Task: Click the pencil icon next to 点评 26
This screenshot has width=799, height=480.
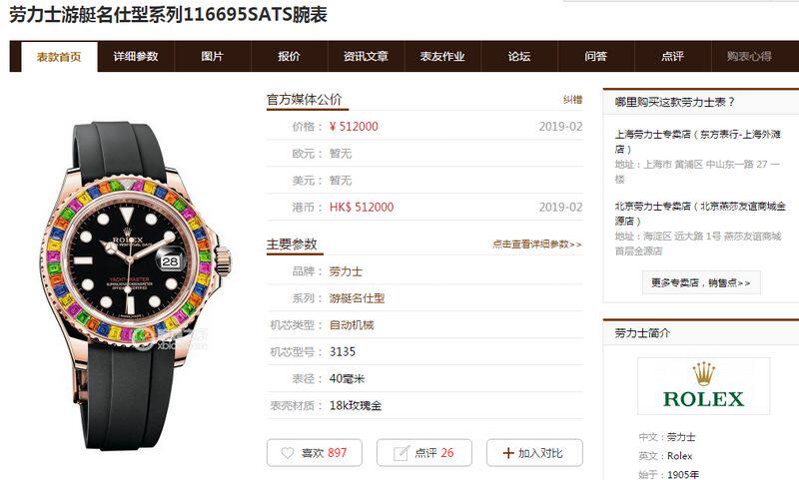Action: tap(401, 452)
